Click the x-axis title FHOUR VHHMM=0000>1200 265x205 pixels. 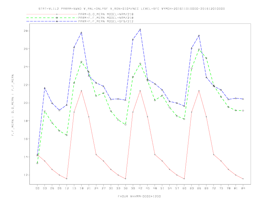coord(139,196)
